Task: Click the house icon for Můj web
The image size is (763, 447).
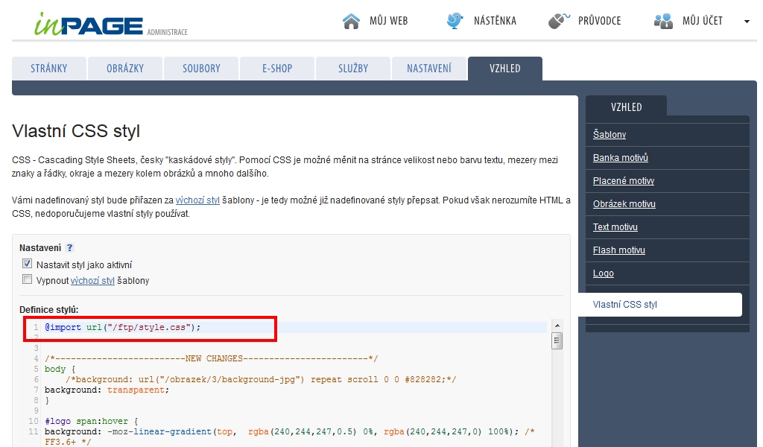Action: [x=351, y=21]
